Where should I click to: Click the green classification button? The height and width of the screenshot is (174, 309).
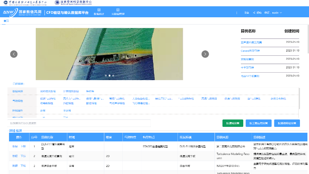[x=233, y=123]
